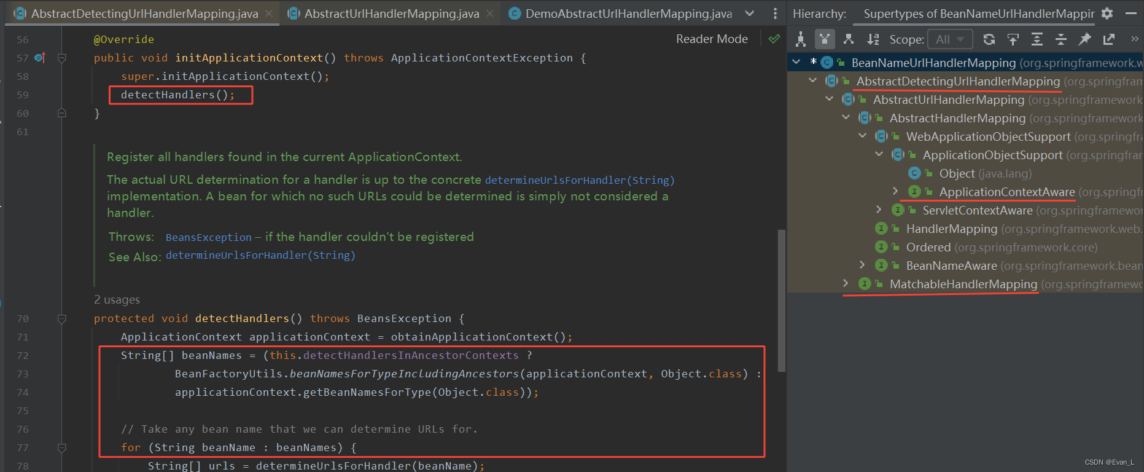This screenshot has width=1144, height=472.
Task: Open the editor tabs options menu
Action: [775, 14]
